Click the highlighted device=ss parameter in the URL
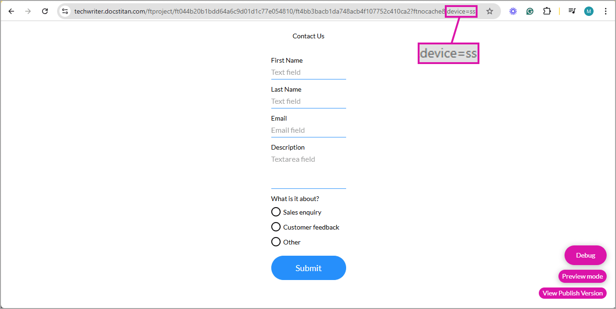The height and width of the screenshot is (309, 616). point(461,11)
